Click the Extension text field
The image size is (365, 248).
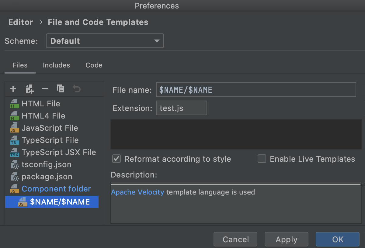coord(181,108)
